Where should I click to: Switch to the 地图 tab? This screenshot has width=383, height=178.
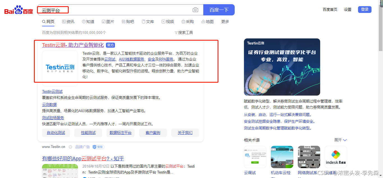tap(207, 22)
